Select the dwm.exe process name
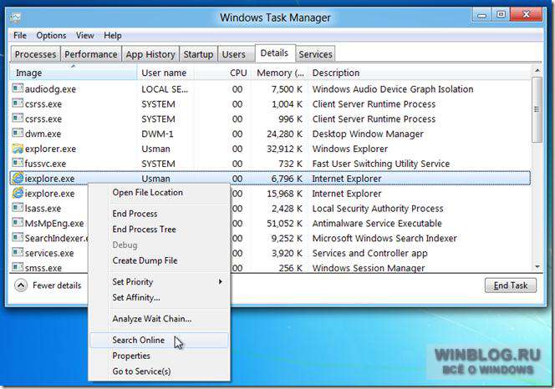Screen dimensions: 555x389 [x=43, y=134]
